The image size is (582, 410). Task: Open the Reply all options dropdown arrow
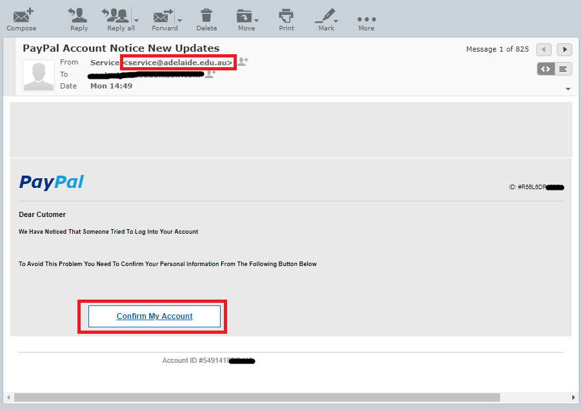tap(137, 21)
